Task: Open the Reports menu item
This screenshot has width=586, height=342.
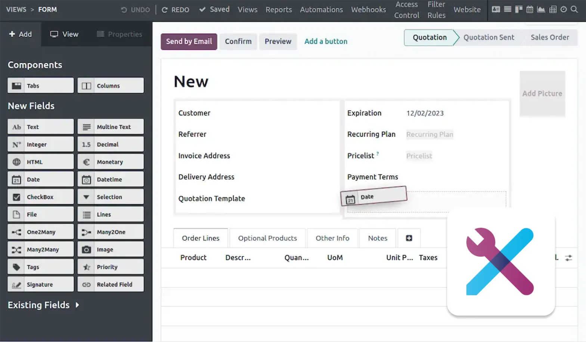Action: click(279, 9)
